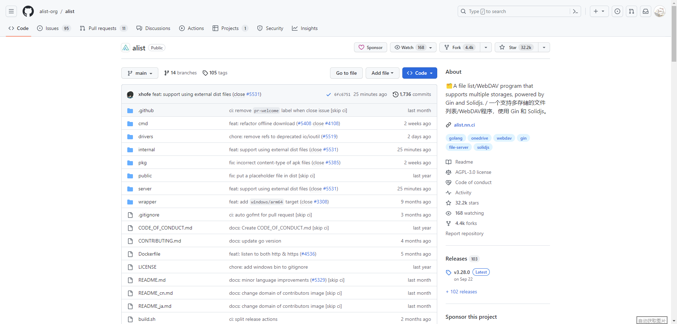
Task: Click the Go to file button
Action: 346,73
